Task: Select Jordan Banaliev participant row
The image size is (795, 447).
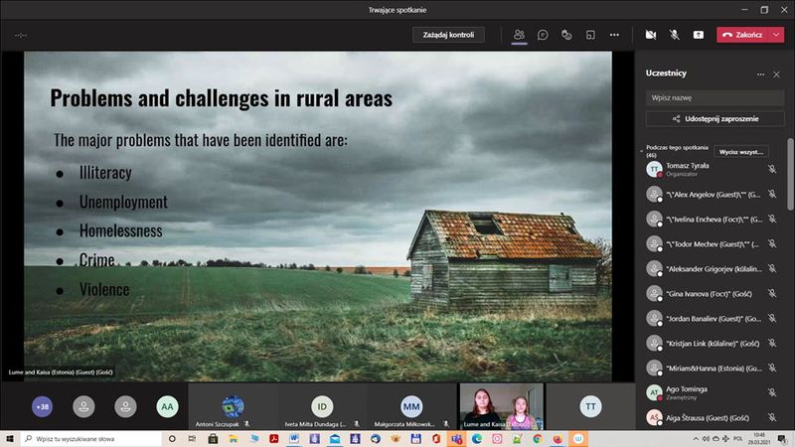Action: (713, 318)
